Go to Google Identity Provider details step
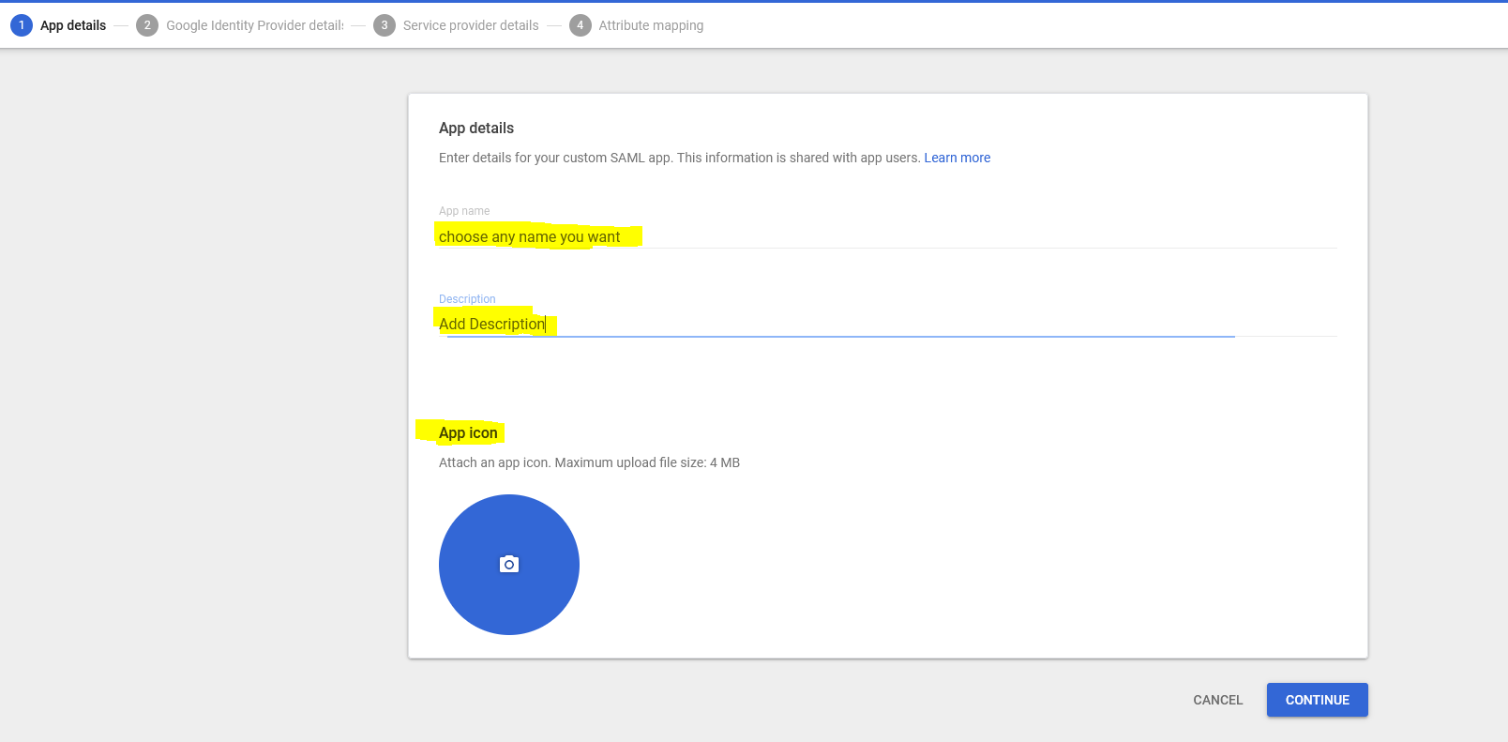The height and width of the screenshot is (742, 1508). (x=254, y=25)
